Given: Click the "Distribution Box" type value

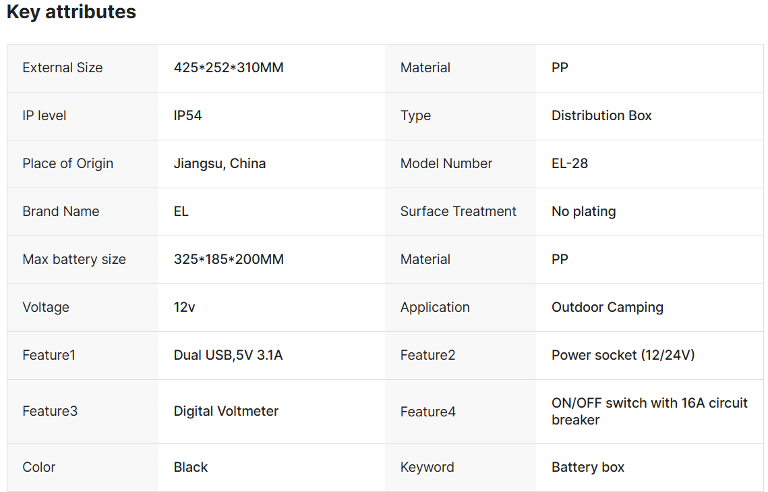Looking at the screenshot, I should point(601,115).
